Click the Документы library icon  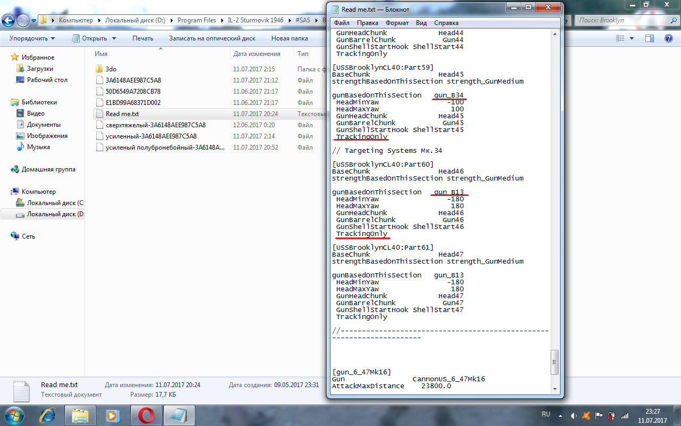[20, 125]
